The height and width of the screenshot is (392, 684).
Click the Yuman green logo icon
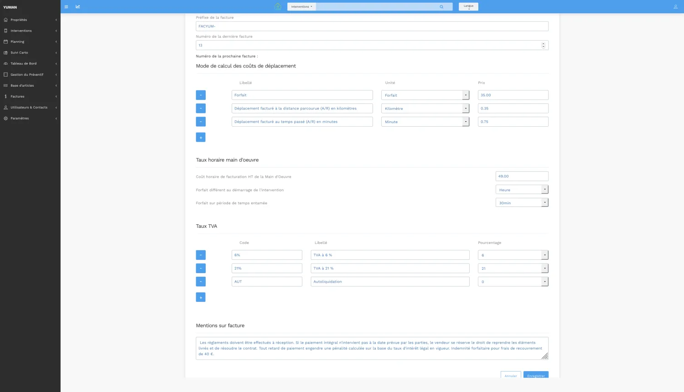click(278, 6)
